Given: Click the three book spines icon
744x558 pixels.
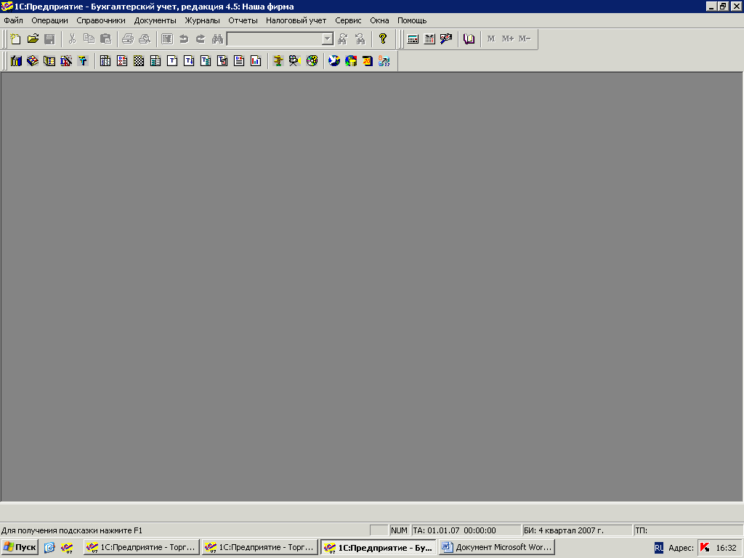Looking at the screenshot, I should (x=16, y=61).
